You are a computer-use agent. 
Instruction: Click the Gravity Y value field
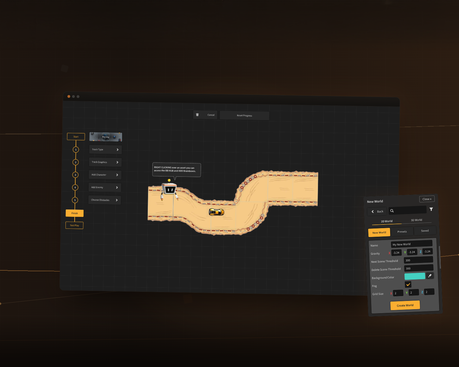pos(412,252)
